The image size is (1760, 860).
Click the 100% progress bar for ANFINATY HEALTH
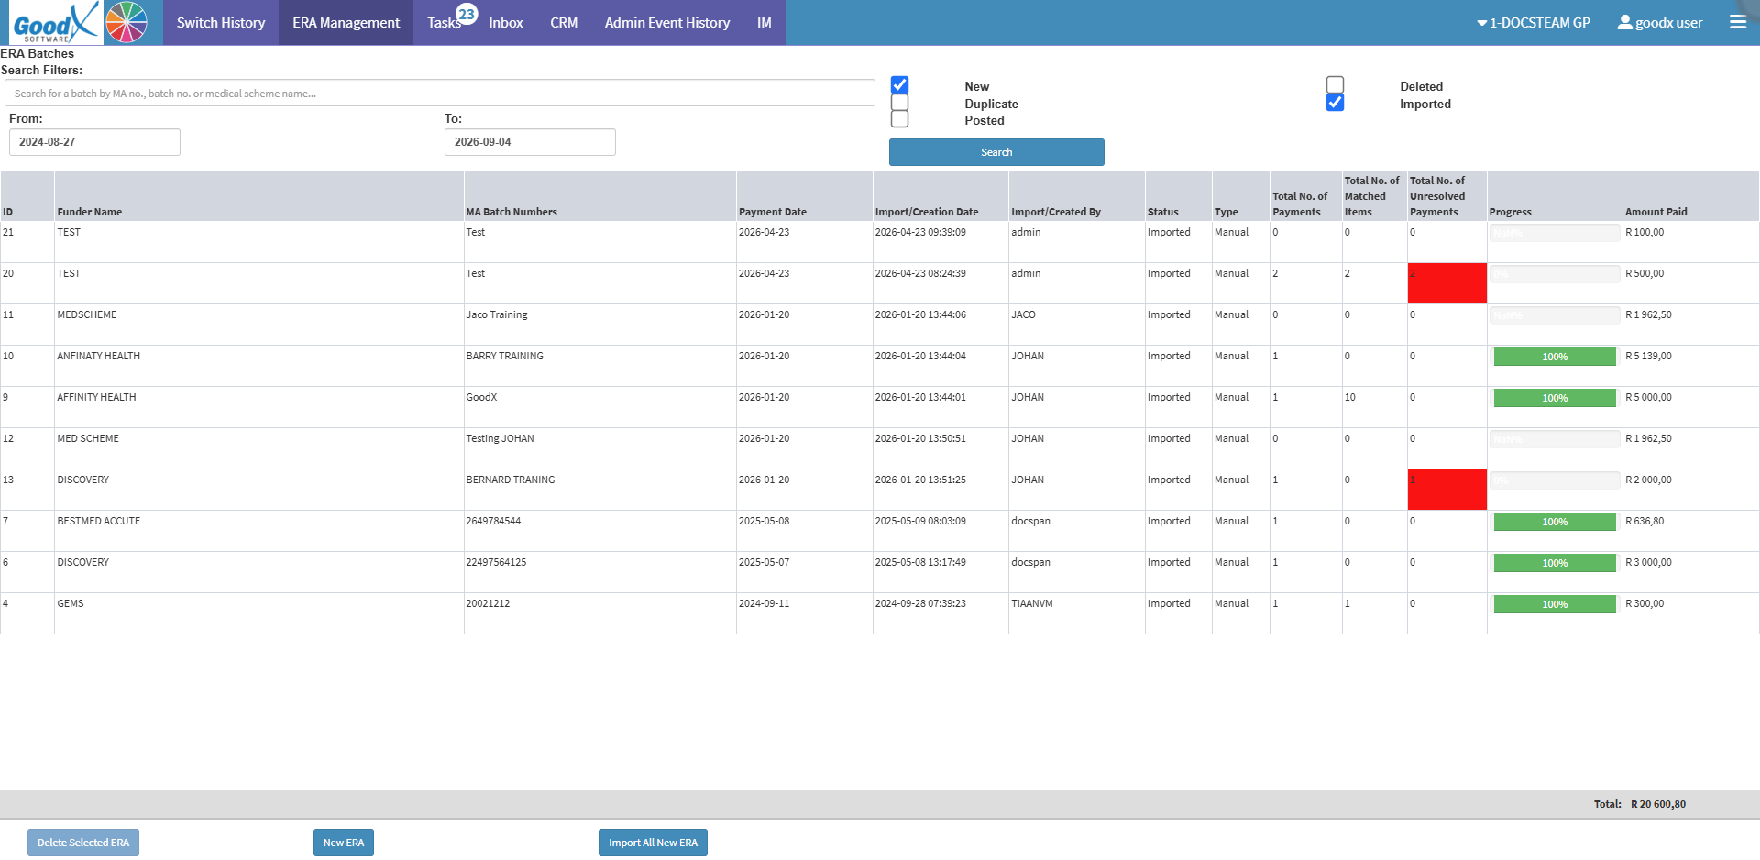[x=1555, y=357]
